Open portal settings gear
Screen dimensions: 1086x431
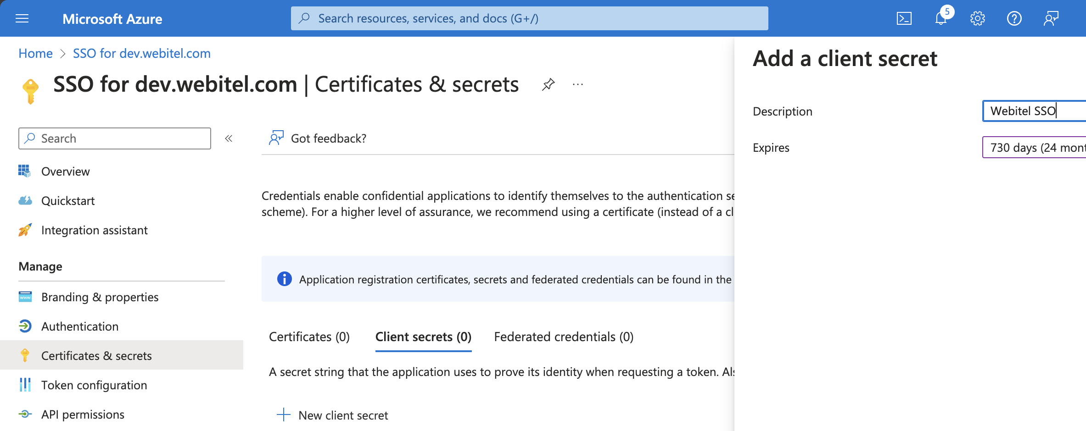coord(977,18)
